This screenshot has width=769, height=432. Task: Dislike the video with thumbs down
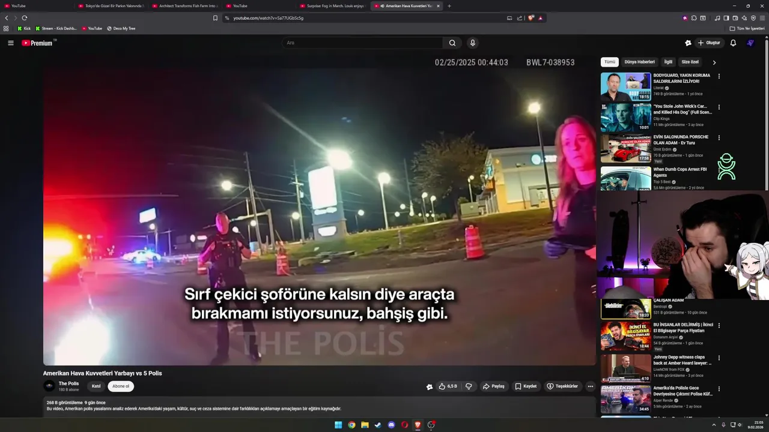[469, 386]
